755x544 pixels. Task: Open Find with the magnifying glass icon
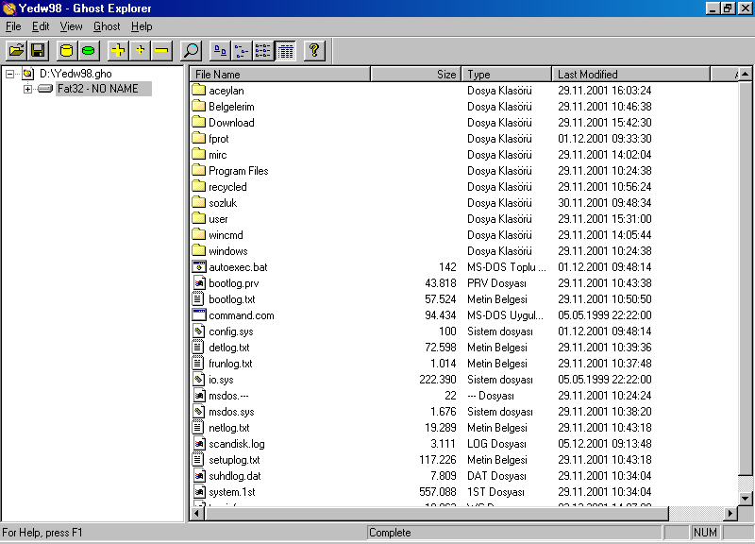tap(192, 51)
